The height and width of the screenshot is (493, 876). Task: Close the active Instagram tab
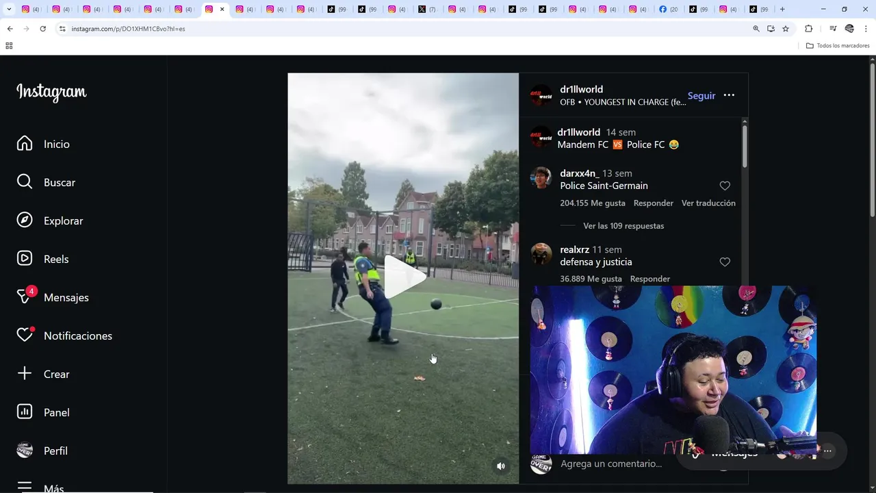tap(222, 10)
